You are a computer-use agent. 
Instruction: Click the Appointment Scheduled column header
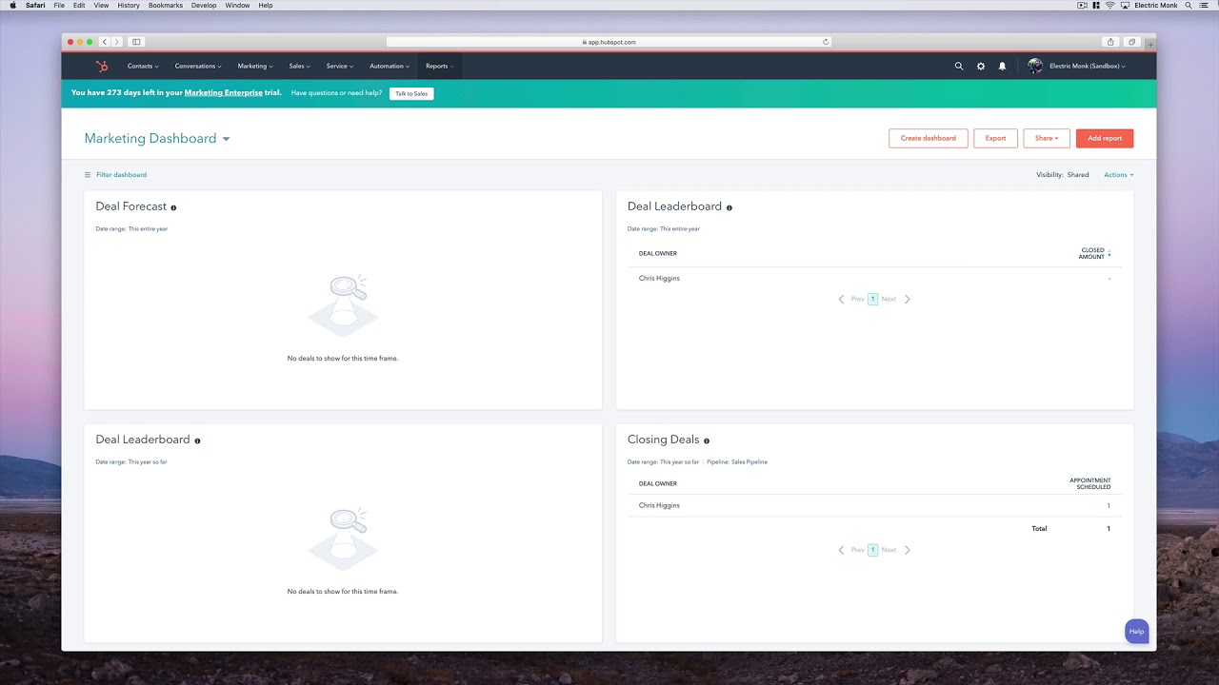pyautogui.click(x=1090, y=483)
